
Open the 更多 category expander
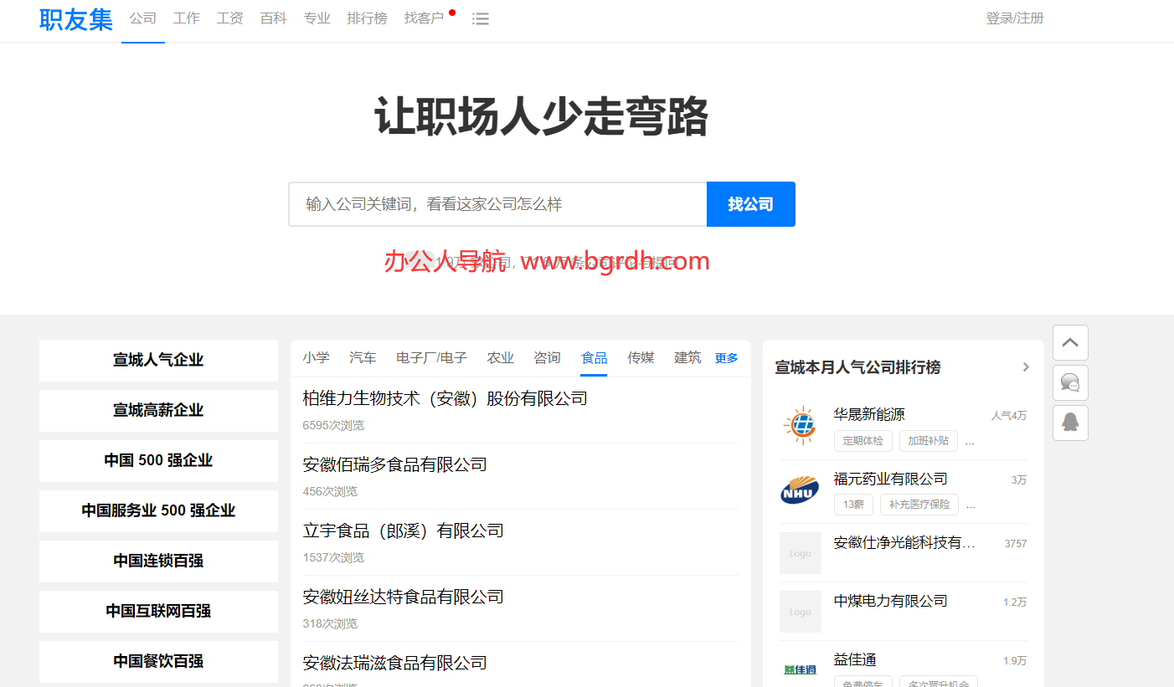(x=725, y=357)
